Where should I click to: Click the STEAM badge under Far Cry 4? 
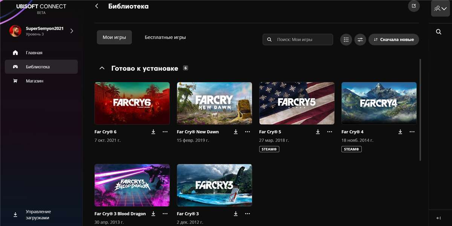(351, 149)
